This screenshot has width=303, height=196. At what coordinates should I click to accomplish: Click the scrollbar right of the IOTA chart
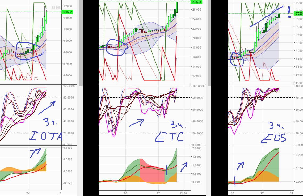pyautogui.click(x=81, y=43)
